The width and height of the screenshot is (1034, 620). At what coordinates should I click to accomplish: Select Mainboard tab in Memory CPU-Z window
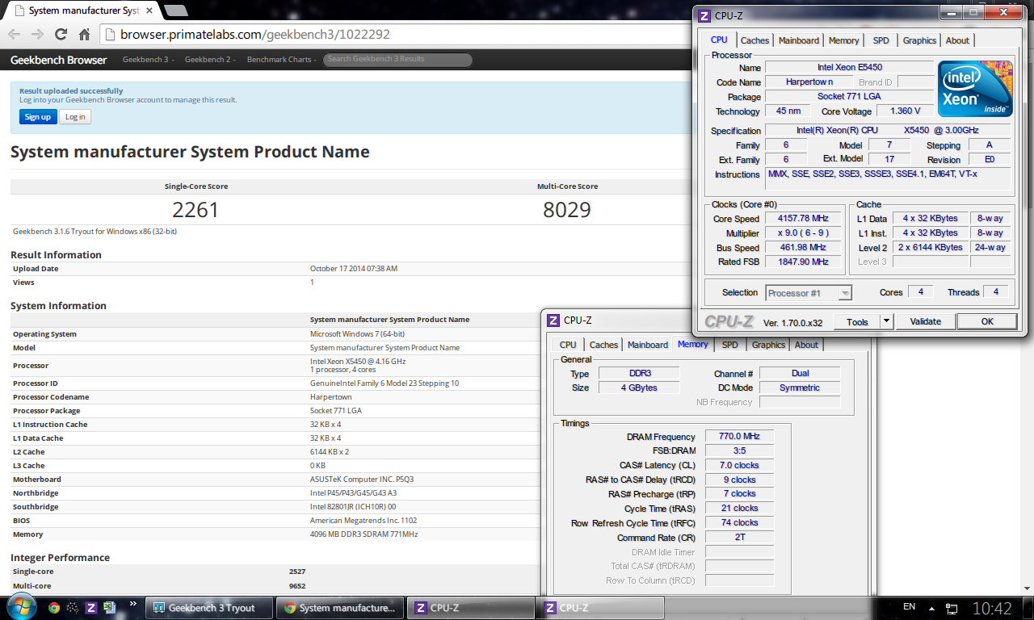(x=648, y=345)
